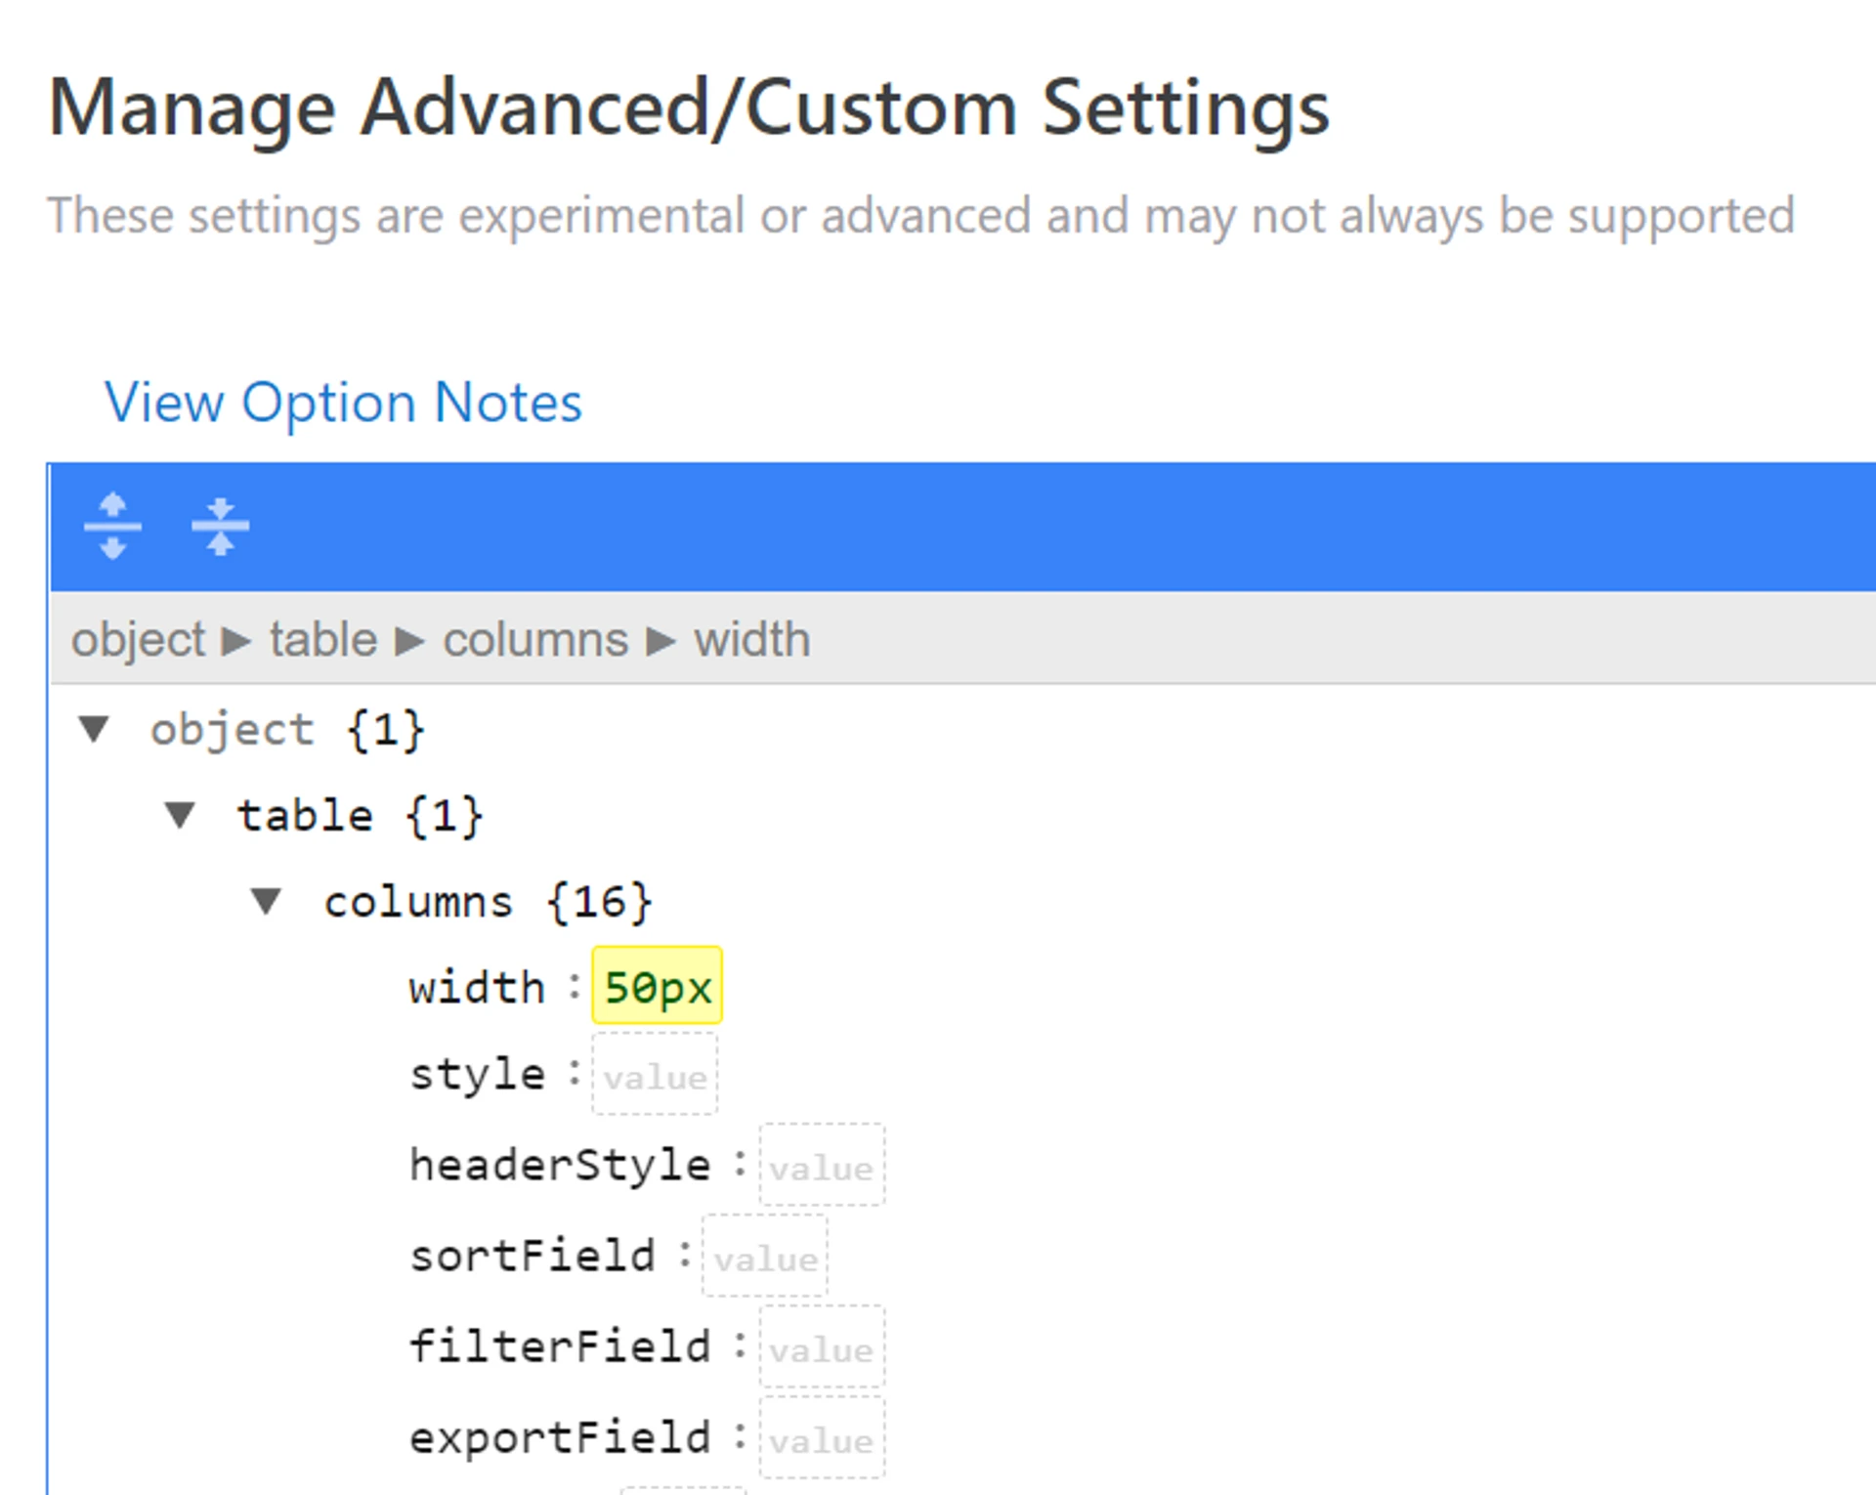Select the headerStyle property name
Screen dimensions: 1876x1495
click(560, 1165)
